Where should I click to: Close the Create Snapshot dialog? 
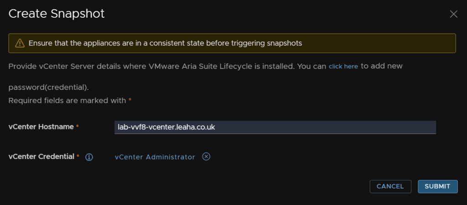point(453,14)
